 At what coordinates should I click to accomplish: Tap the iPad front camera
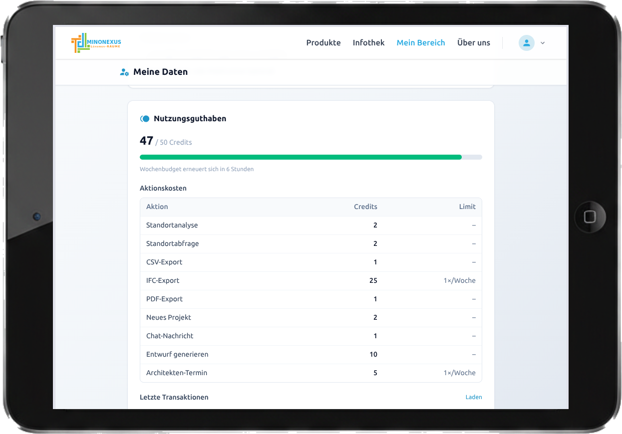(x=36, y=217)
